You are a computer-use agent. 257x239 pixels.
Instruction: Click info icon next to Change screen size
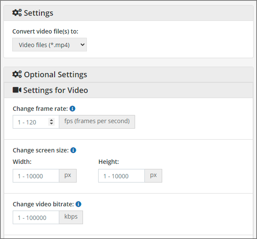click(x=73, y=150)
